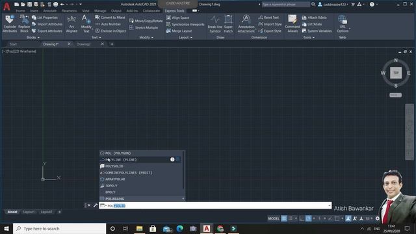Open the Home ribbon tab

coord(20,11)
